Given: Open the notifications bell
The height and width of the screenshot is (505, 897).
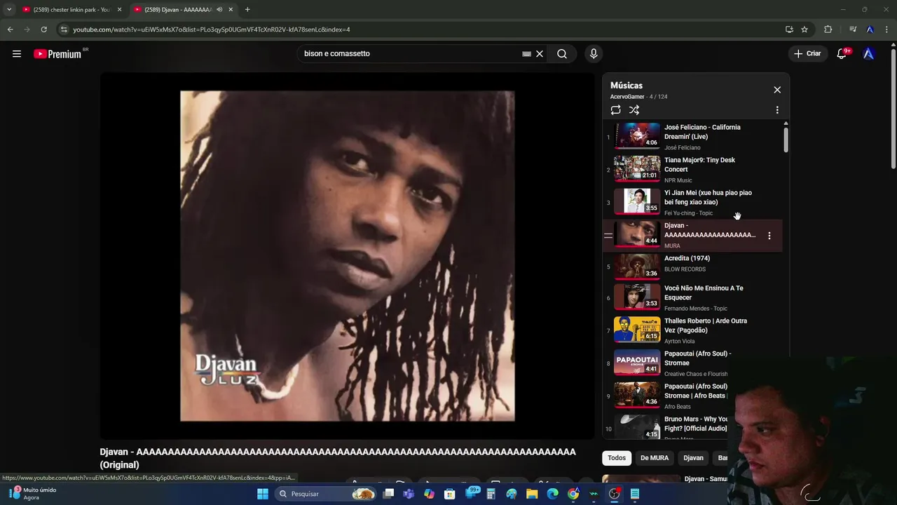Looking at the screenshot, I should tap(842, 53).
